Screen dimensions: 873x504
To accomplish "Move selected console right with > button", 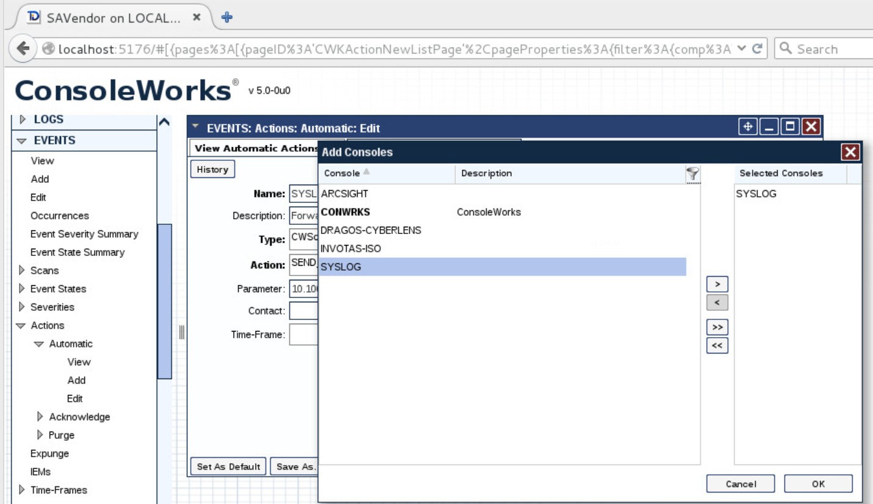I will coord(717,285).
